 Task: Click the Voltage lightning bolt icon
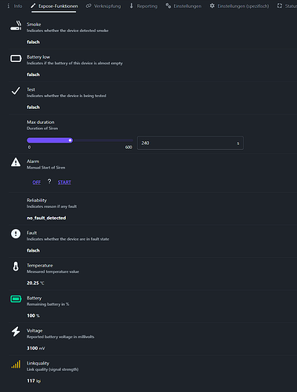[16, 332]
